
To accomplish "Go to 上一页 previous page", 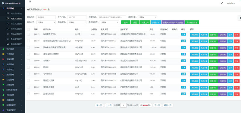I will (109, 105).
